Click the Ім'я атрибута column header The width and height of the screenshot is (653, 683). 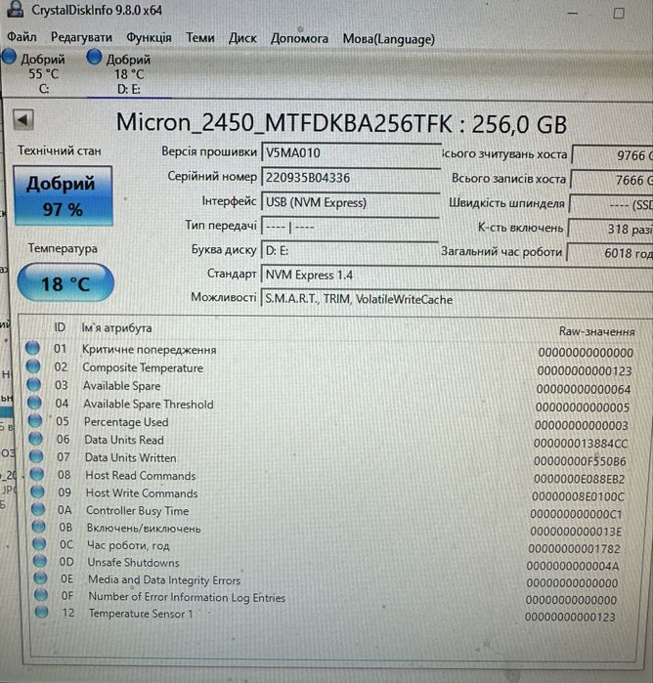tap(116, 327)
